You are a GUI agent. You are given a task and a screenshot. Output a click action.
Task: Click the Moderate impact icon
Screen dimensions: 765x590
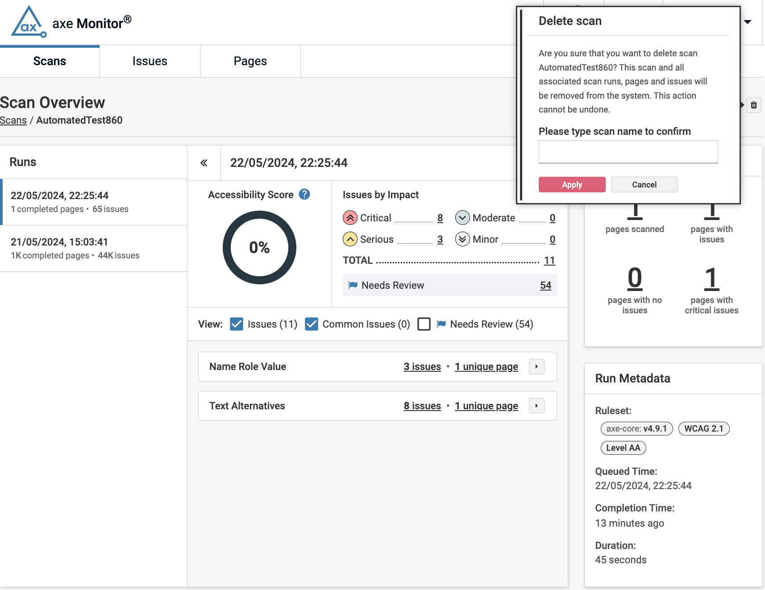click(x=462, y=218)
